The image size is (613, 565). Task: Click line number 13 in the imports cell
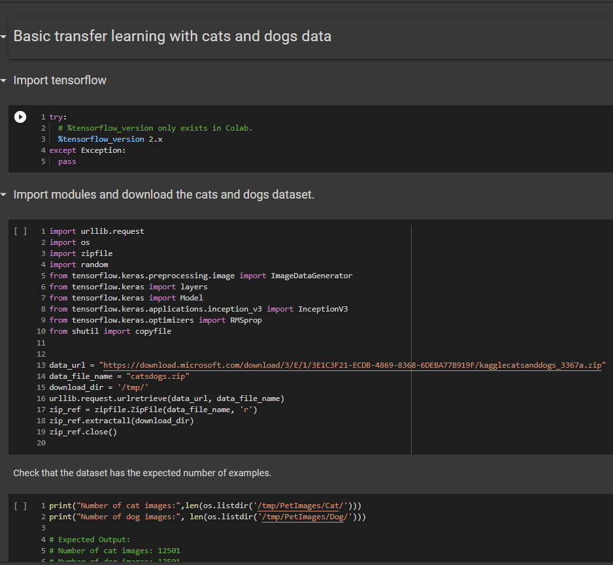click(41, 364)
